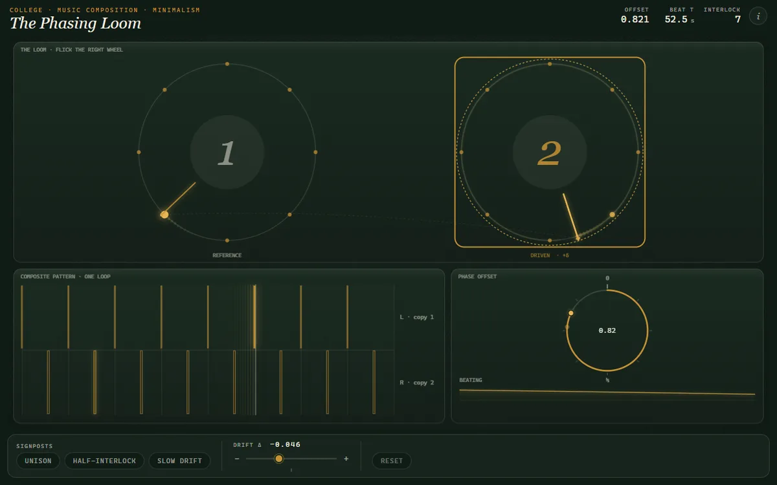The width and height of the screenshot is (777, 485).
Task: Click the reference wheel center labeled 1
Action: click(x=227, y=153)
